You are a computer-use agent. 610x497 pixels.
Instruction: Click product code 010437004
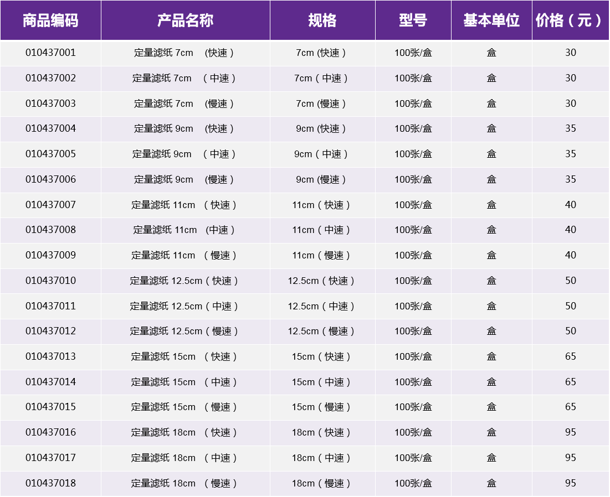[x=50, y=128]
